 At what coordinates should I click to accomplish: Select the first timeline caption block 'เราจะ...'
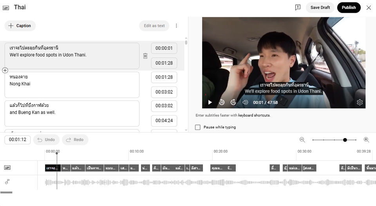(53, 168)
